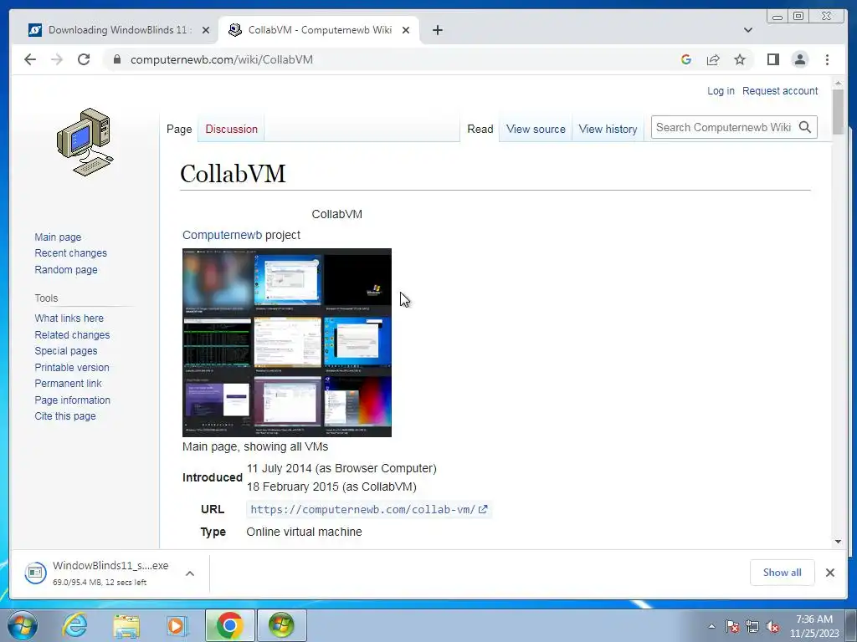The width and height of the screenshot is (857, 642).
Task: Open the WindowBlinds11 download file icon
Action: (x=35, y=573)
